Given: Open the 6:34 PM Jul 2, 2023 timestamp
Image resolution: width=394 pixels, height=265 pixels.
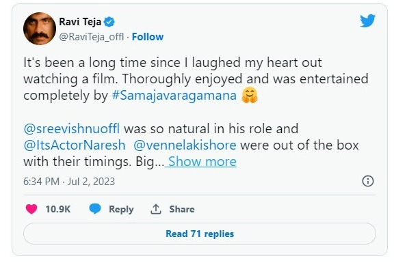Looking at the screenshot, I should tap(69, 182).
